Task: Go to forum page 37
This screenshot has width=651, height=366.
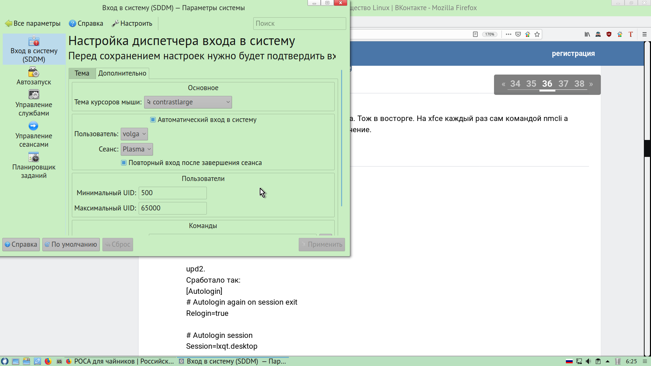Action: (563, 84)
